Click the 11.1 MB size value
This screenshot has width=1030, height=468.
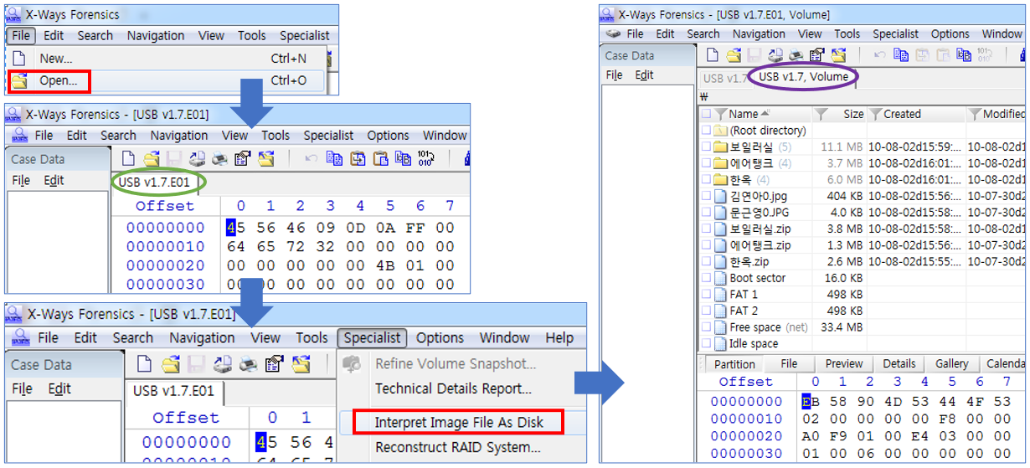point(842,147)
